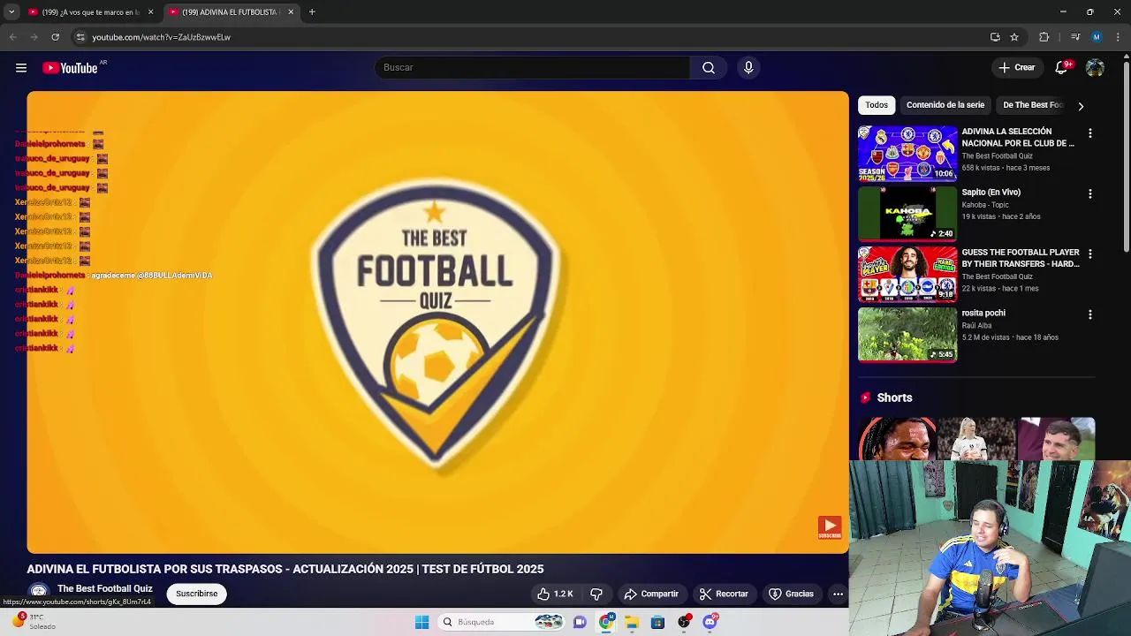1131x636 pixels.
Task: Open more options for rosita pochi video
Action: [x=1089, y=314]
